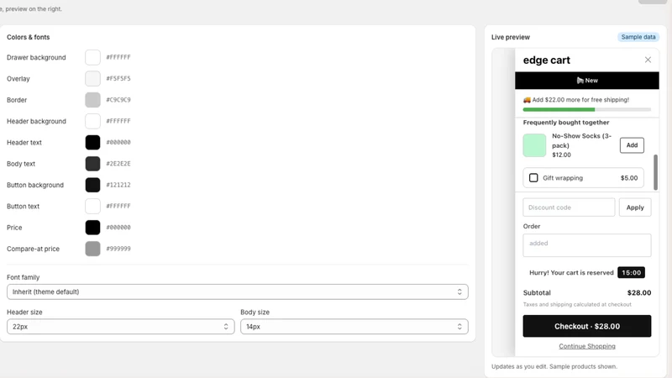Click the $5.00 gift wrapping price

pos(629,178)
